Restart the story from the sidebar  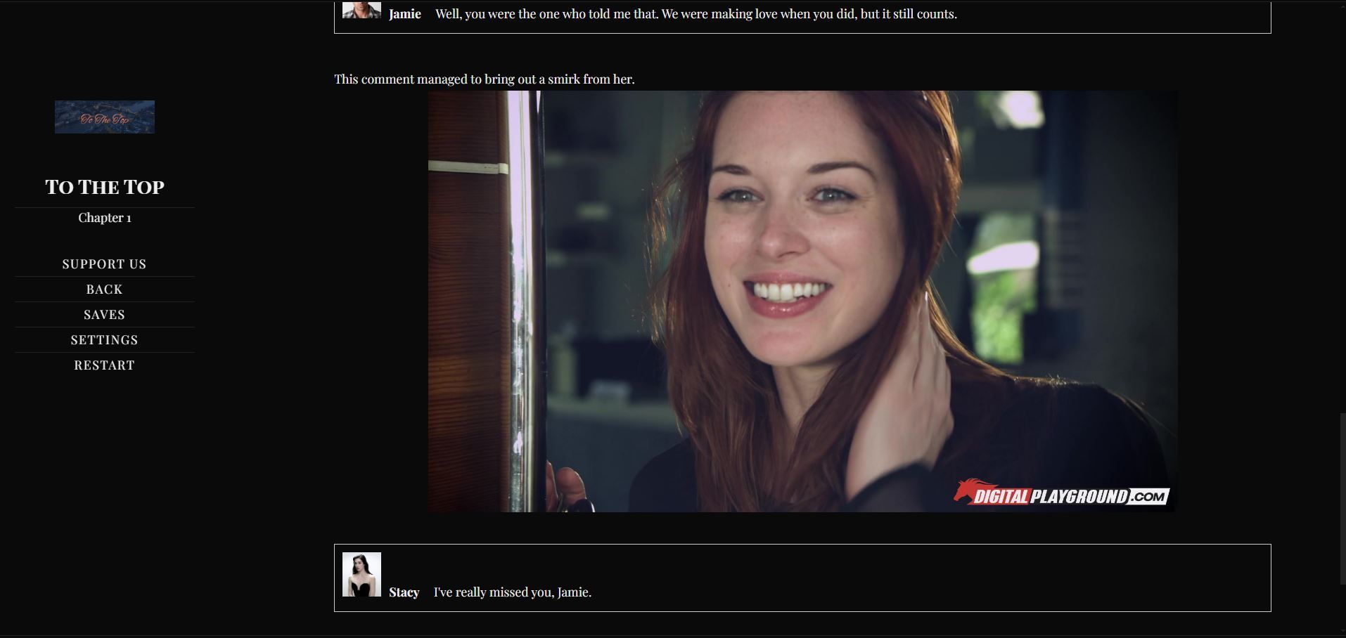pos(104,365)
